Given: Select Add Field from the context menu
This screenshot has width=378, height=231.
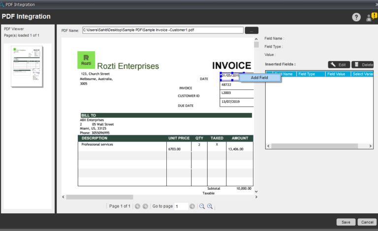Looking at the screenshot, I should pos(259,78).
